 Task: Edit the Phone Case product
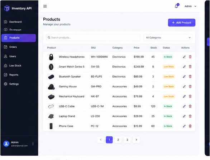click(x=184, y=126)
